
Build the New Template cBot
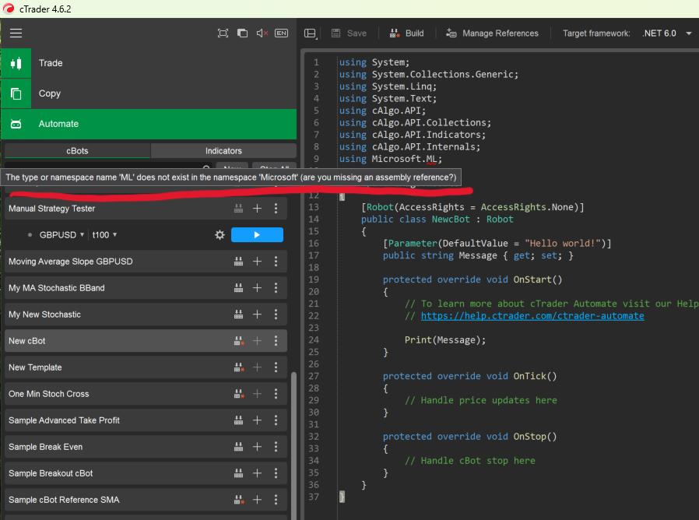coord(239,367)
